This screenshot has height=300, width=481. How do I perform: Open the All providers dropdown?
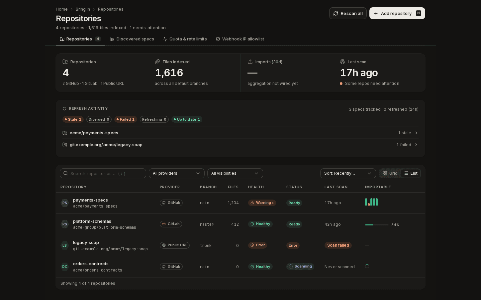pos(177,173)
